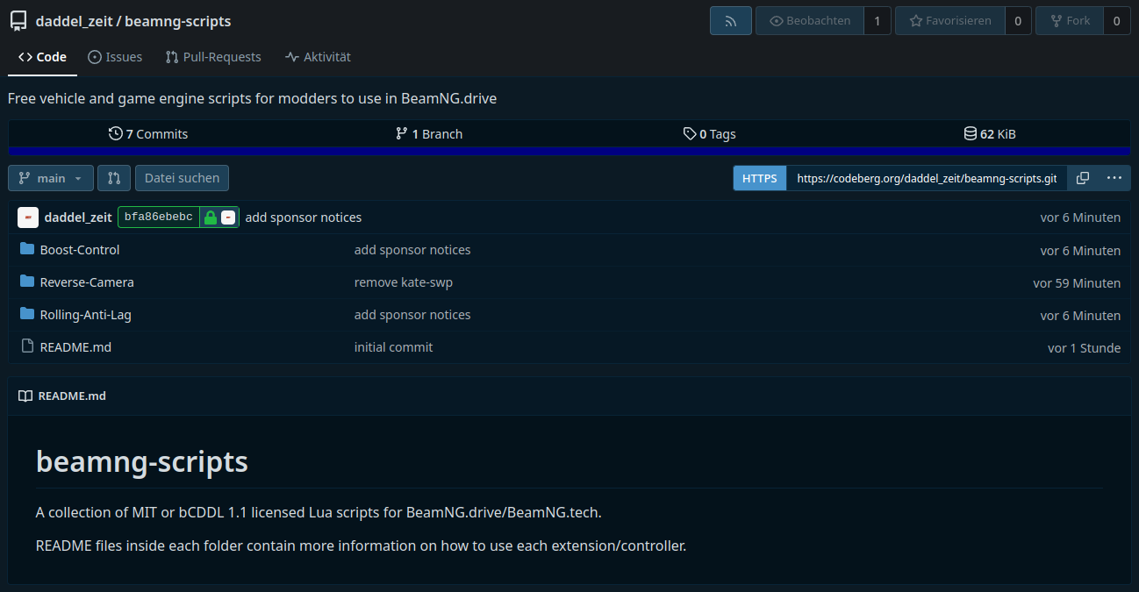Open the Aktivität tab

(318, 57)
